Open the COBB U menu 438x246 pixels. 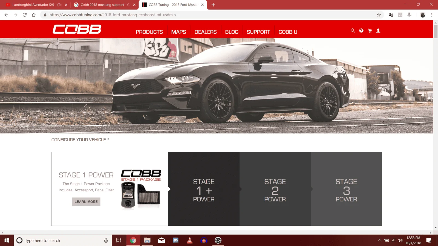tap(288, 32)
